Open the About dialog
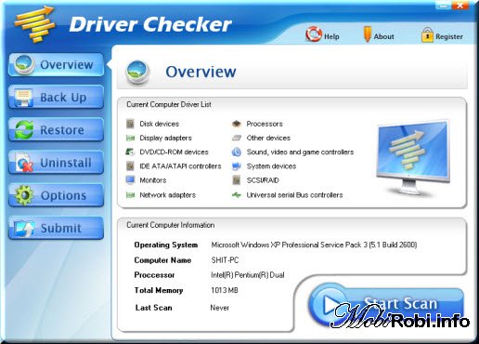Viewport: 479px width, 344px height. (x=379, y=35)
